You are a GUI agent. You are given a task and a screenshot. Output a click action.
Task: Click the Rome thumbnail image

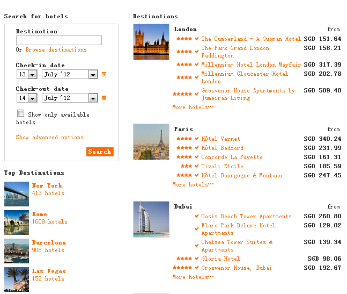(x=17, y=223)
